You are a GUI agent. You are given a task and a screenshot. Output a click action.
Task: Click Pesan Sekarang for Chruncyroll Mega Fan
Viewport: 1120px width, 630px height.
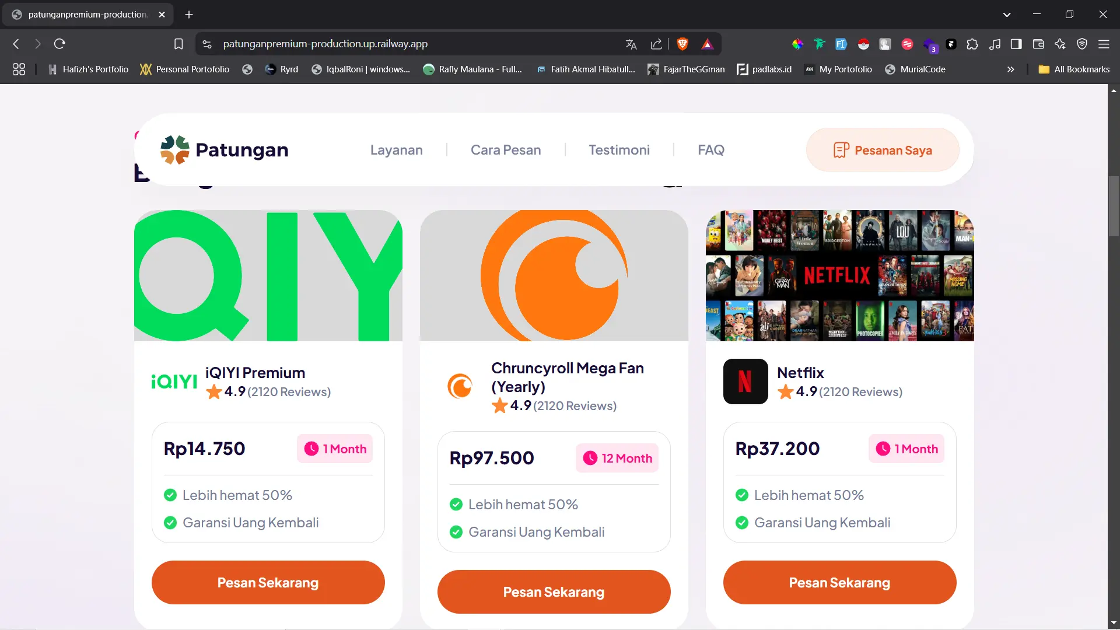(x=554, y=591)
